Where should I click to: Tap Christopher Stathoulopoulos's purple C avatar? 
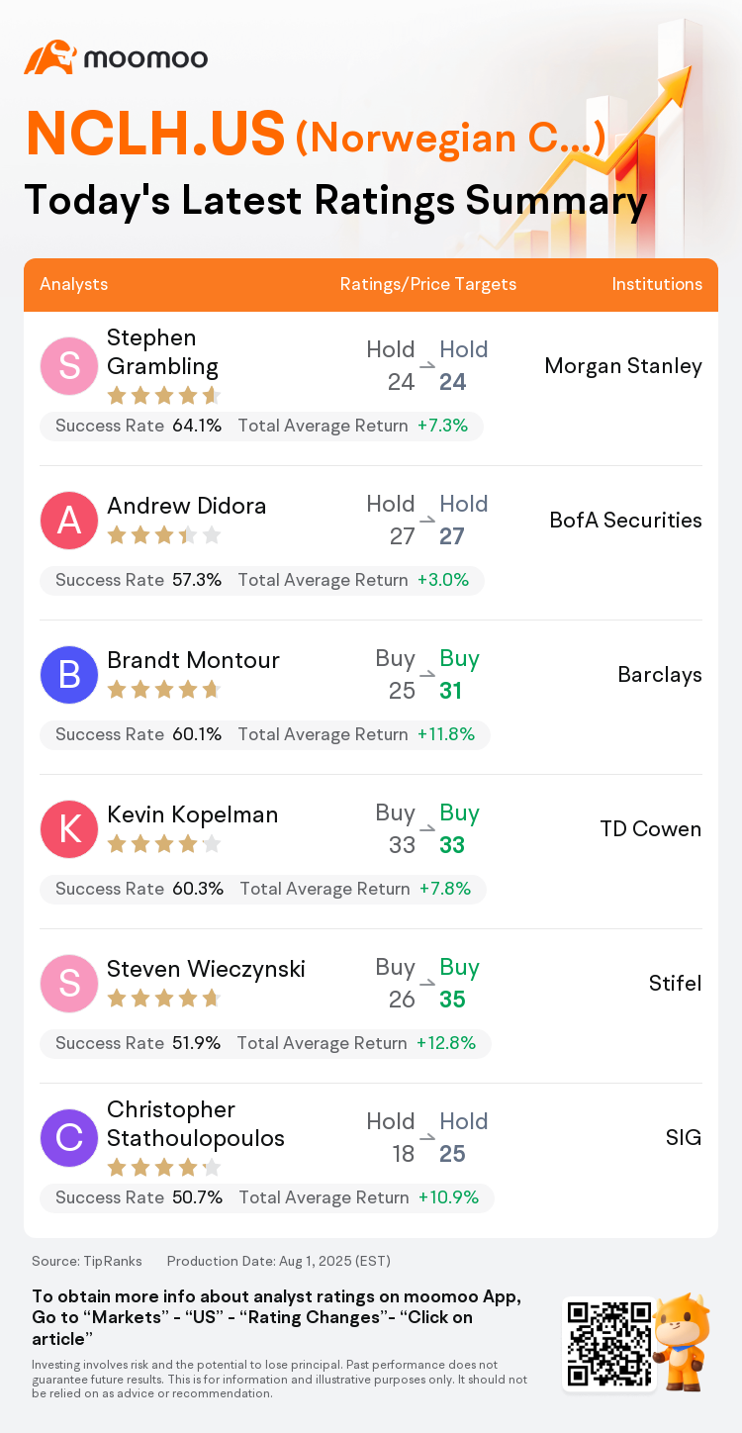pos(69,1138)
